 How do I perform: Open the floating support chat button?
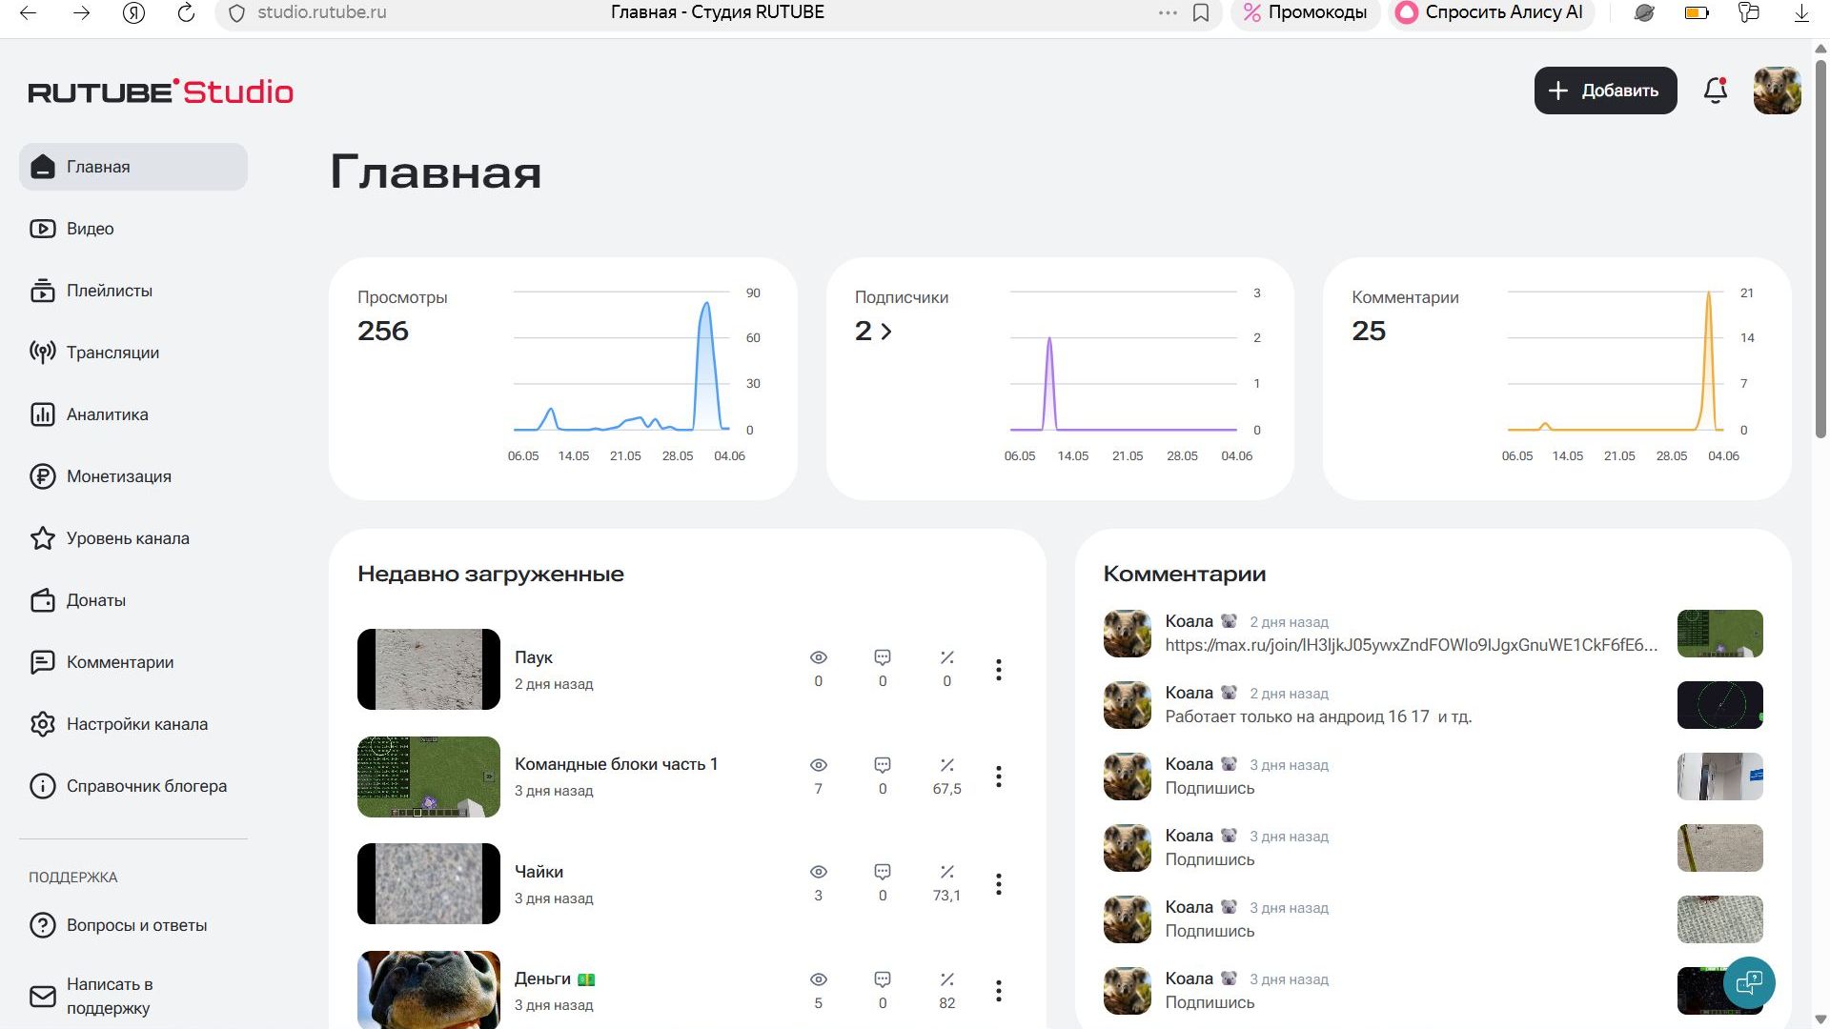[x=1749, y=982]
